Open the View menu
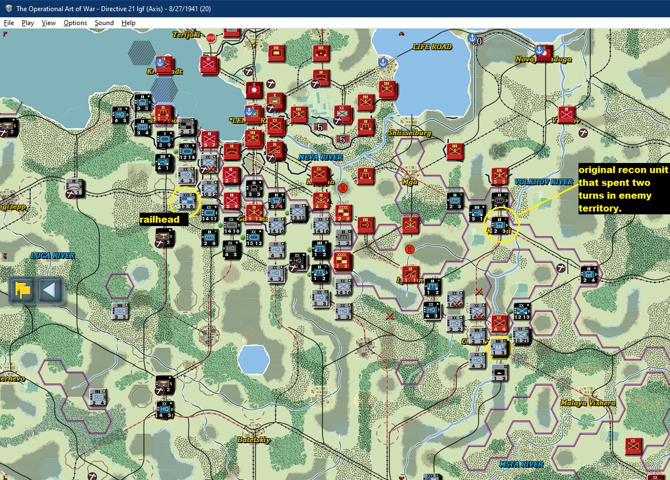The height and width of the screenshot is (480, 670). pos(49,23)
